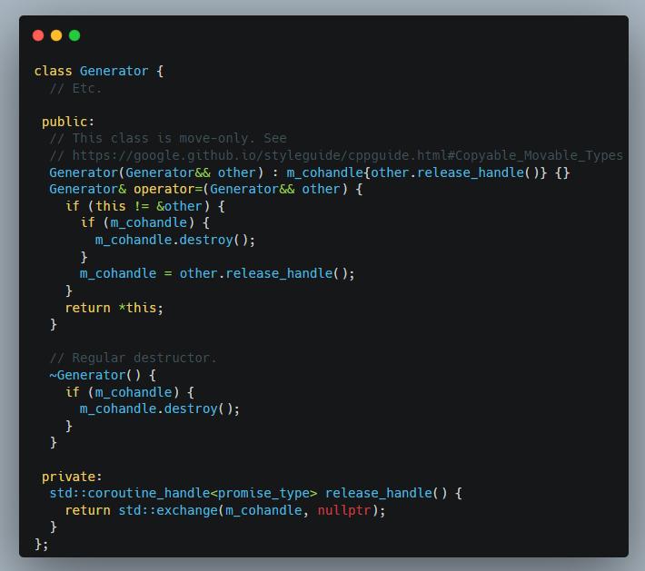Click the '~Generator() {' destructor line
This screenshot has width=645, height=571.
(x=103, y=375)
